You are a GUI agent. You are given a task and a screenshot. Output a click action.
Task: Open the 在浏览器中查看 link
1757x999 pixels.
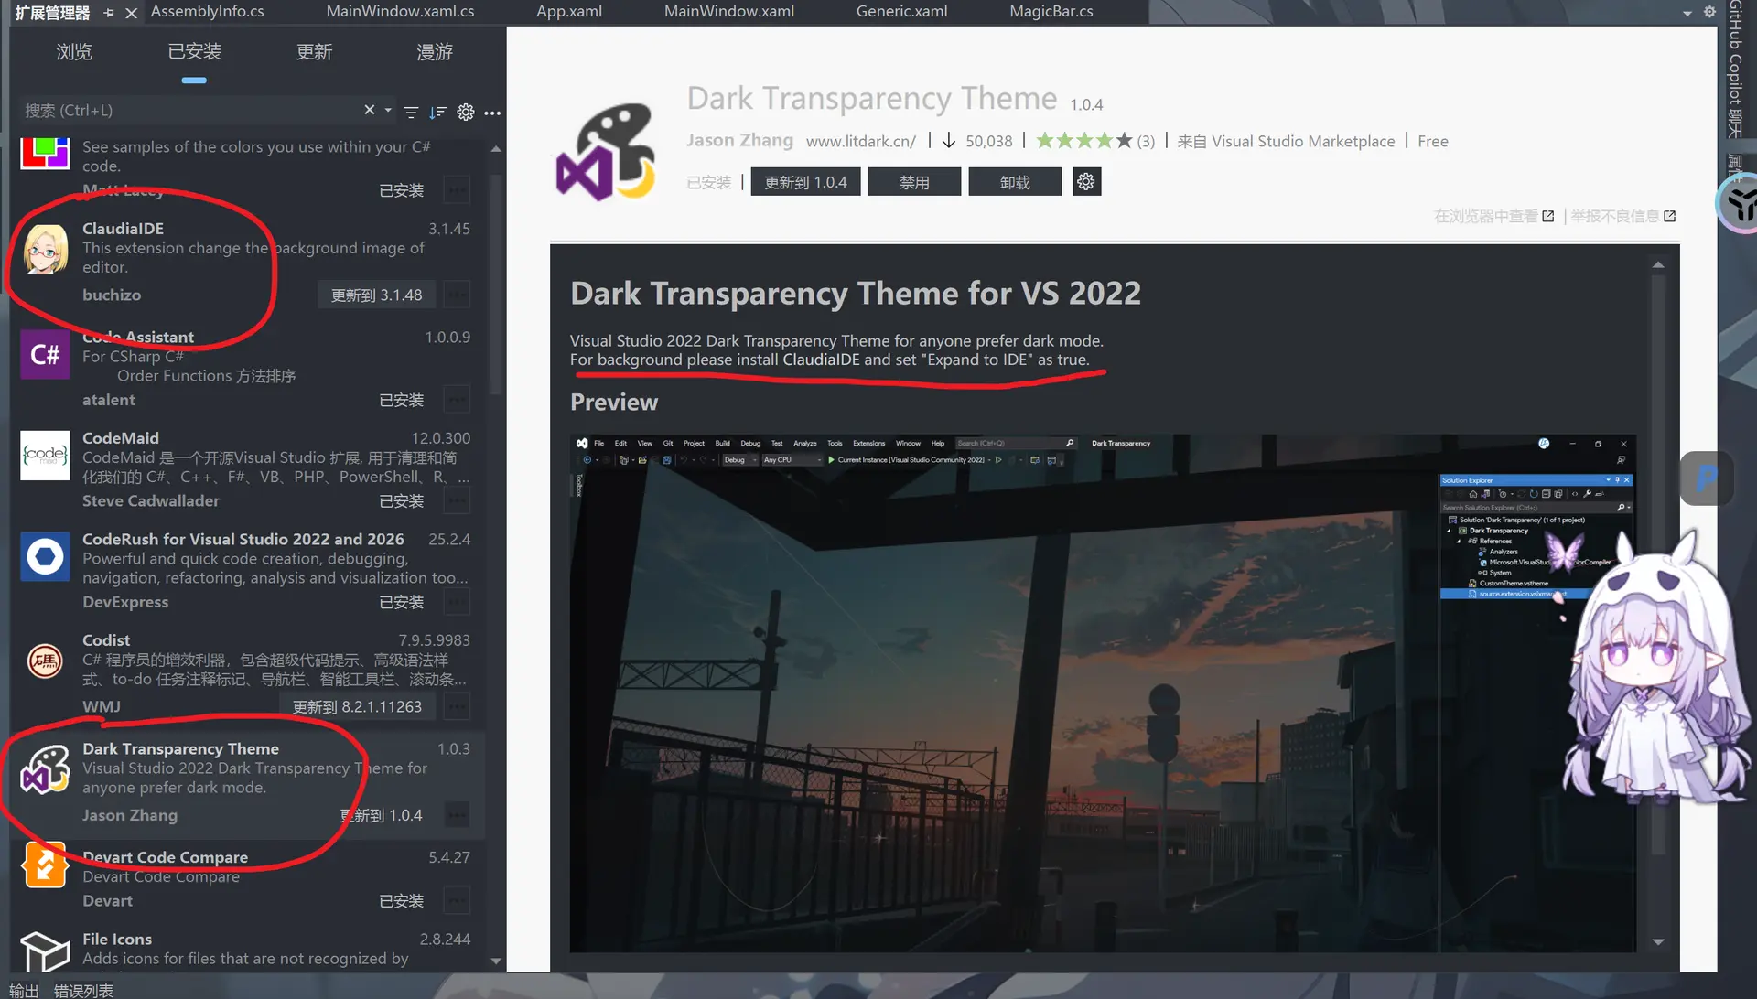pos(1493,216)
